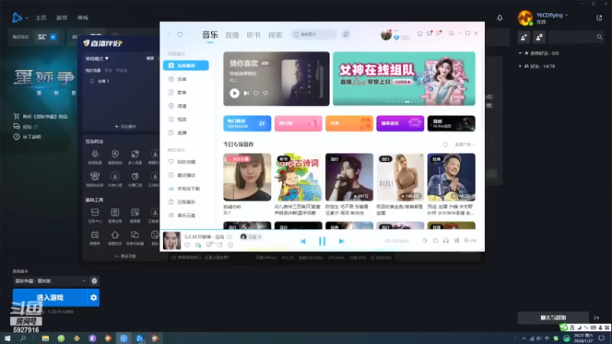The image size is (612, 344).
Task: Play the 猜你喜欢 recommendation card
Action: click(x=234, y=93)
